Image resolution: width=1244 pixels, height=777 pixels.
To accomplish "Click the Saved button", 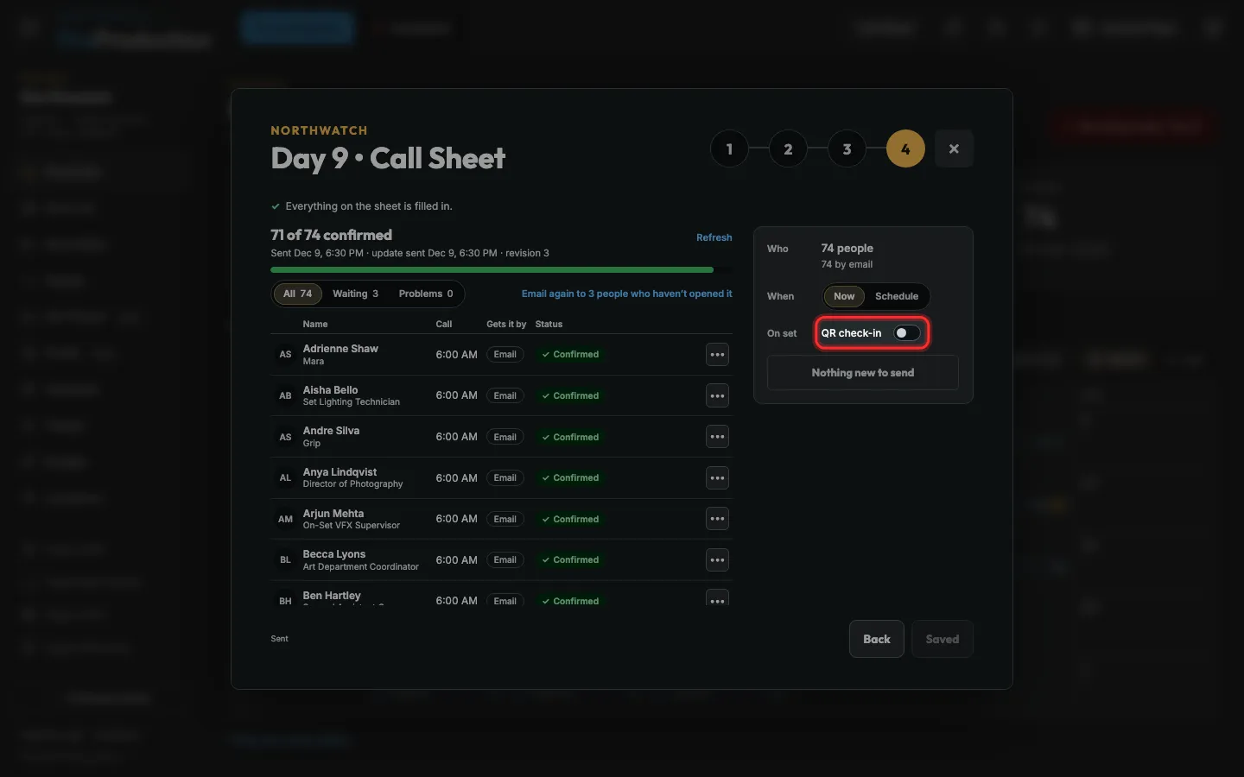I will (943, 640).
